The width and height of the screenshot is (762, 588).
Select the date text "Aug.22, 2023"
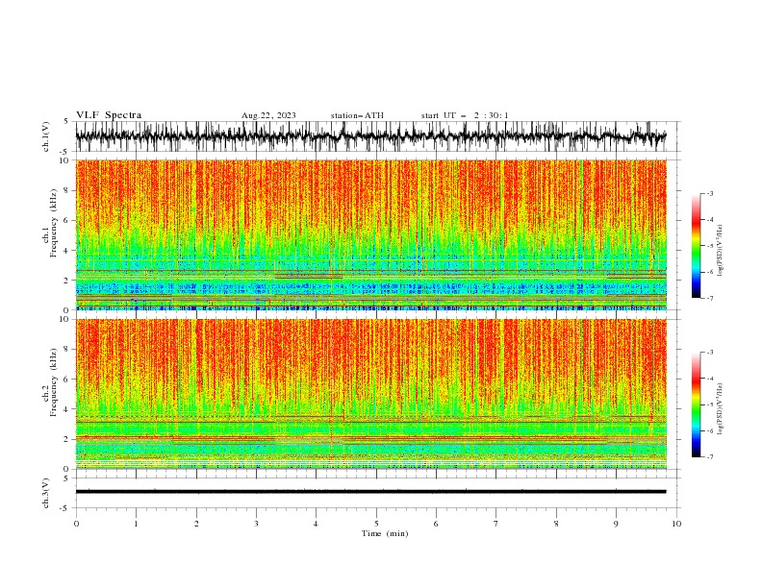coord(268,115)
